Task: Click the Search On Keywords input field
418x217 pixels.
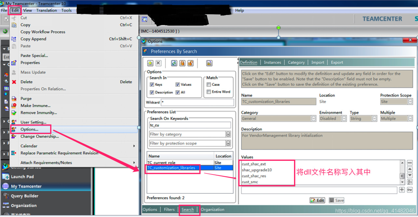Action: 190,125
